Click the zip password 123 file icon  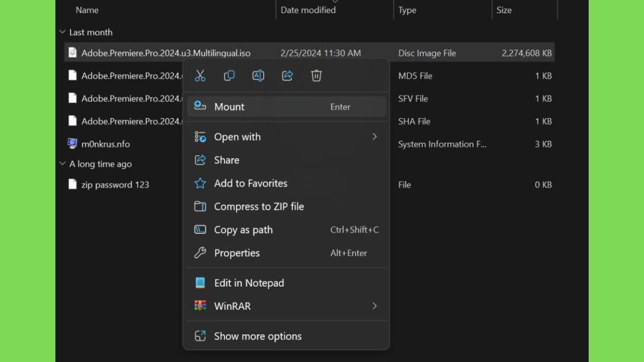click(x=72, y=184)
